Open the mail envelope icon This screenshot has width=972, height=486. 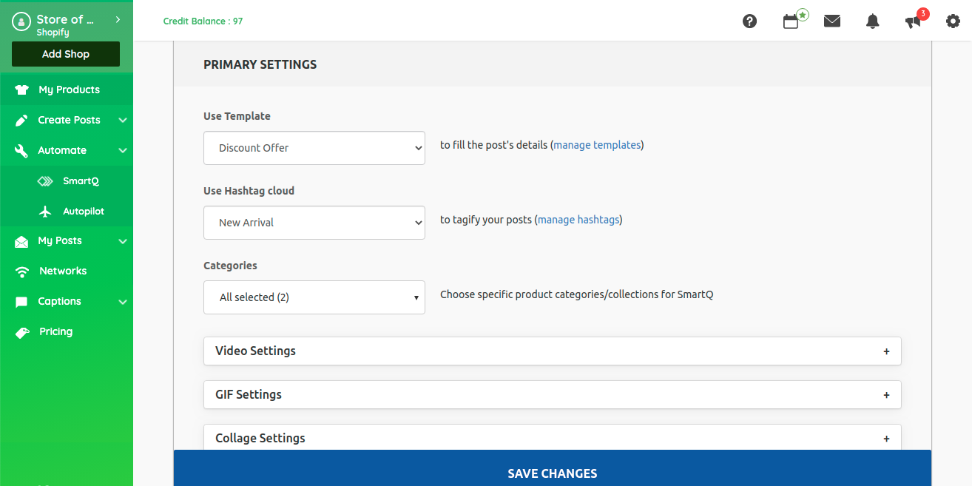point(832,21)
